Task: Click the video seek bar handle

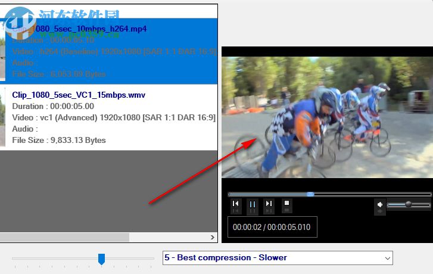Action: (310, 194)
